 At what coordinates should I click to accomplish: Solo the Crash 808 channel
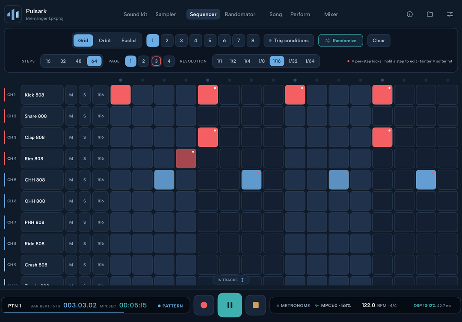85,265
